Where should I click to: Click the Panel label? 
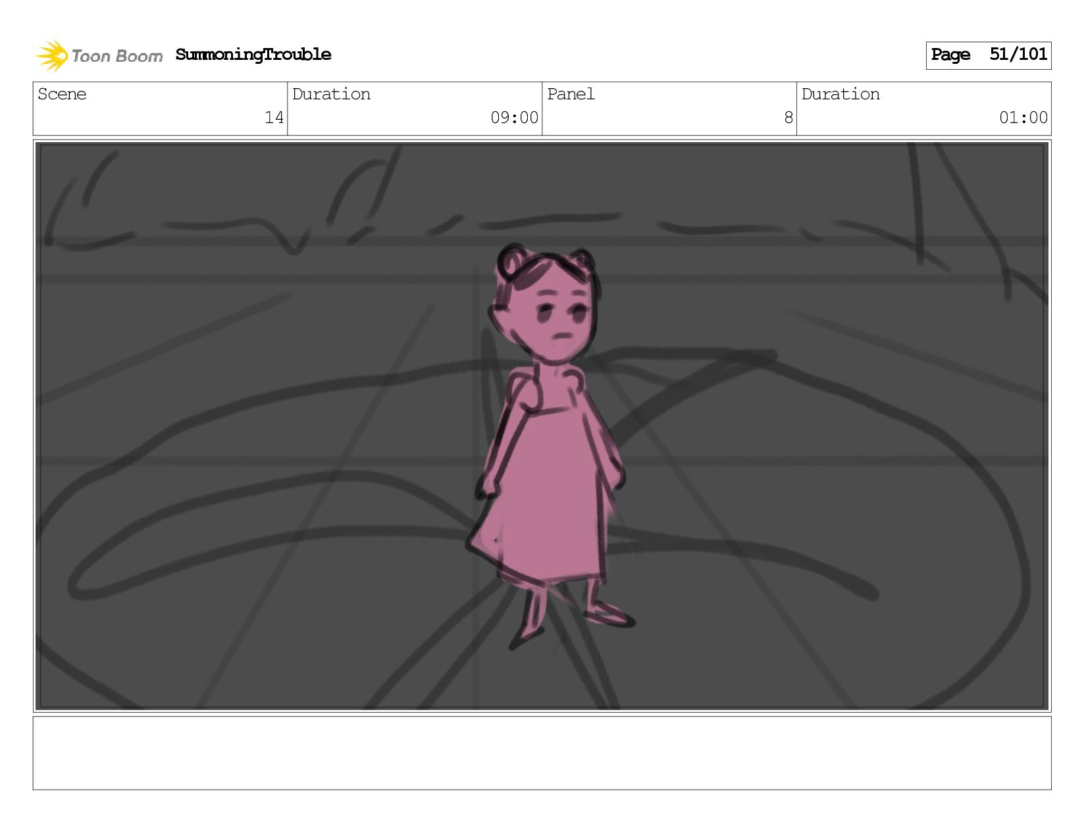click(571, 94)
